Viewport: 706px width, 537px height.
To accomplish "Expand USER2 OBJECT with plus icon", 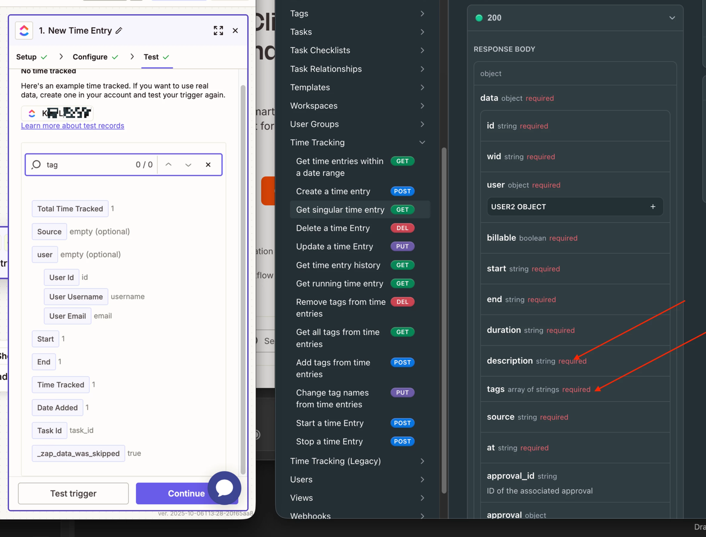I will click(653, 207).
